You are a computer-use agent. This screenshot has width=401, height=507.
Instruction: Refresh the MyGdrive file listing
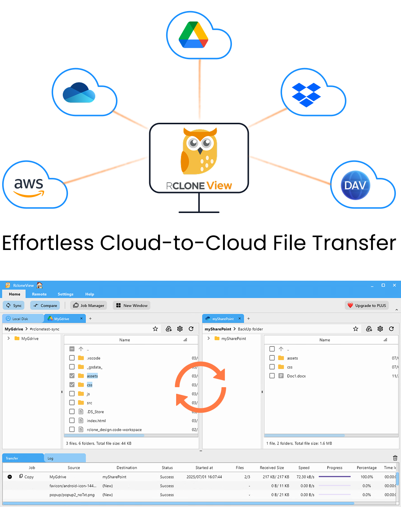click(x=191, y=328)
